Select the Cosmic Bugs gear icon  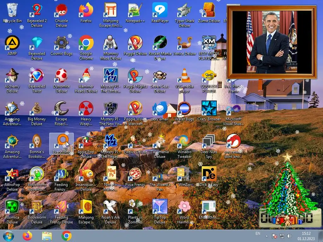click(62, 43)
